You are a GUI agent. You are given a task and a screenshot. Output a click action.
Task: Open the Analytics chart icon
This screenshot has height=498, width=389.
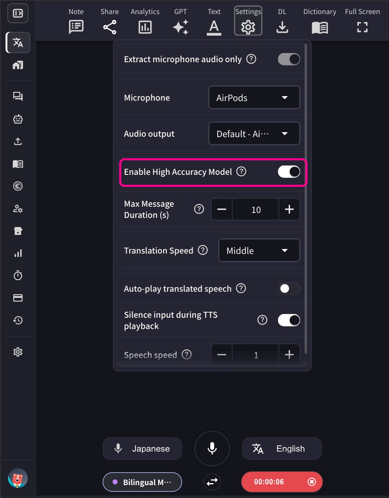tap(145, 27)
